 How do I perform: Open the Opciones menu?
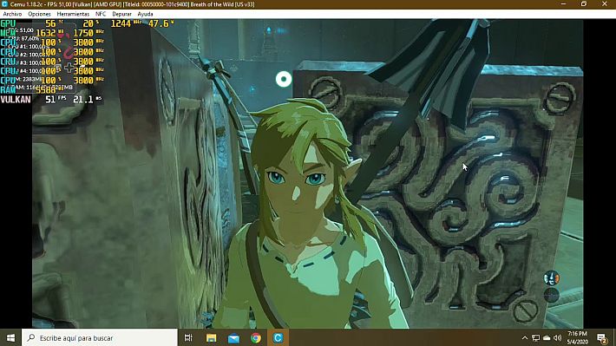39,14
